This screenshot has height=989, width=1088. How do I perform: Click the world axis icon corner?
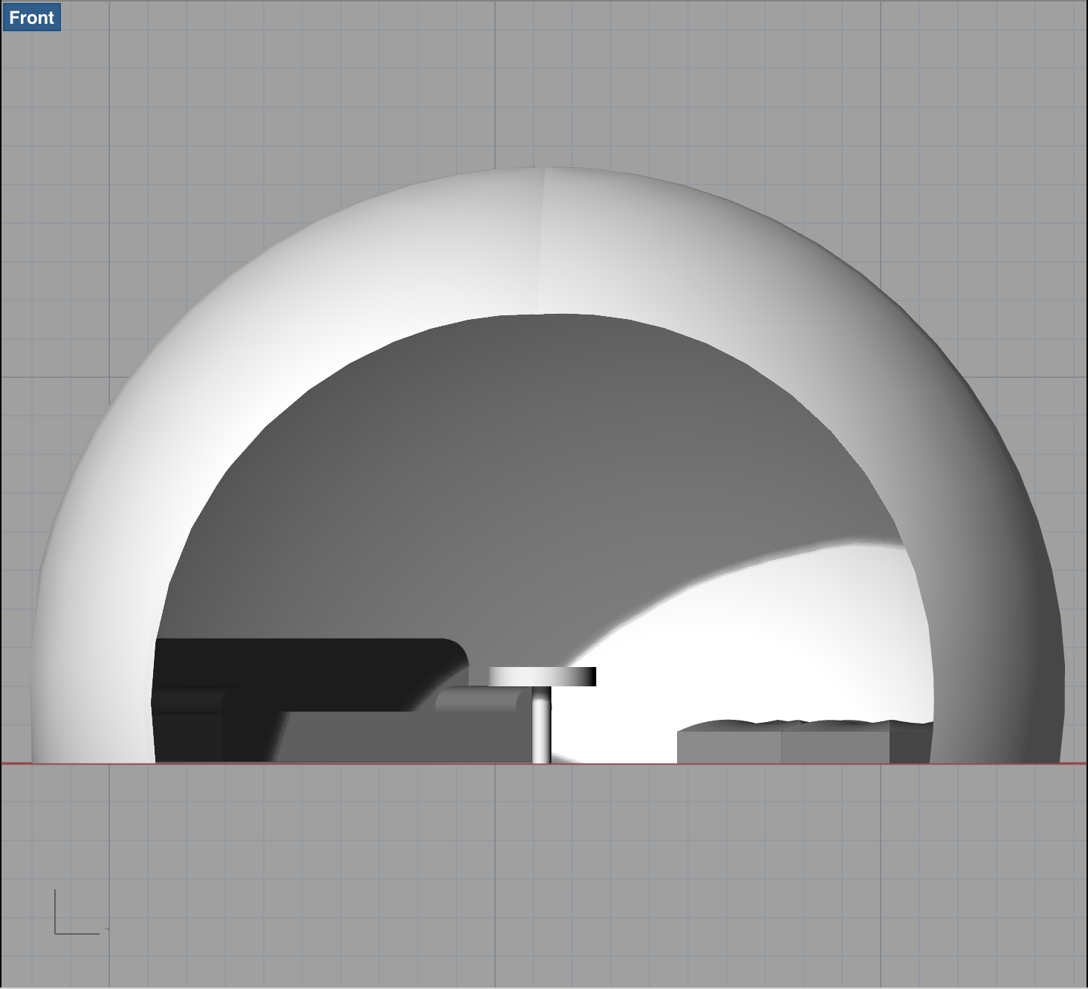click(x=56, y=932)
